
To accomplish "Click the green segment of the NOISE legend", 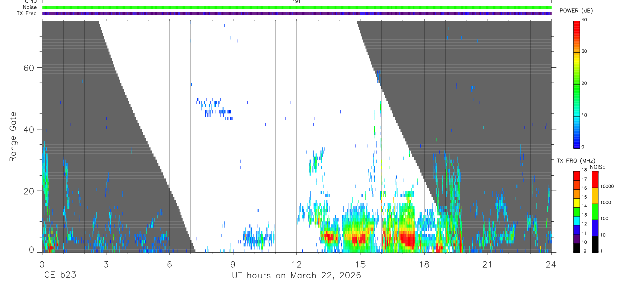I will (x=595, y=212).
